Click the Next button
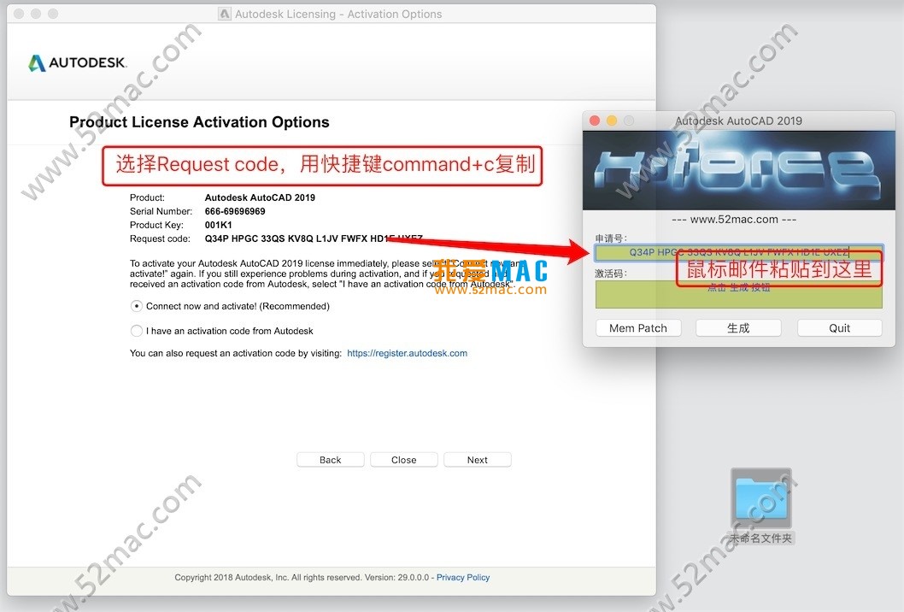 tap(478, 460)
